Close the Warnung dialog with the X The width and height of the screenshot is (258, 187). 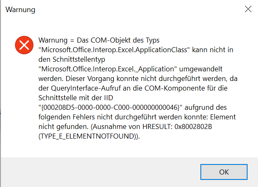248,9
